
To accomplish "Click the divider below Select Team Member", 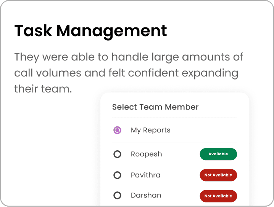I will (x=174, y=117).
